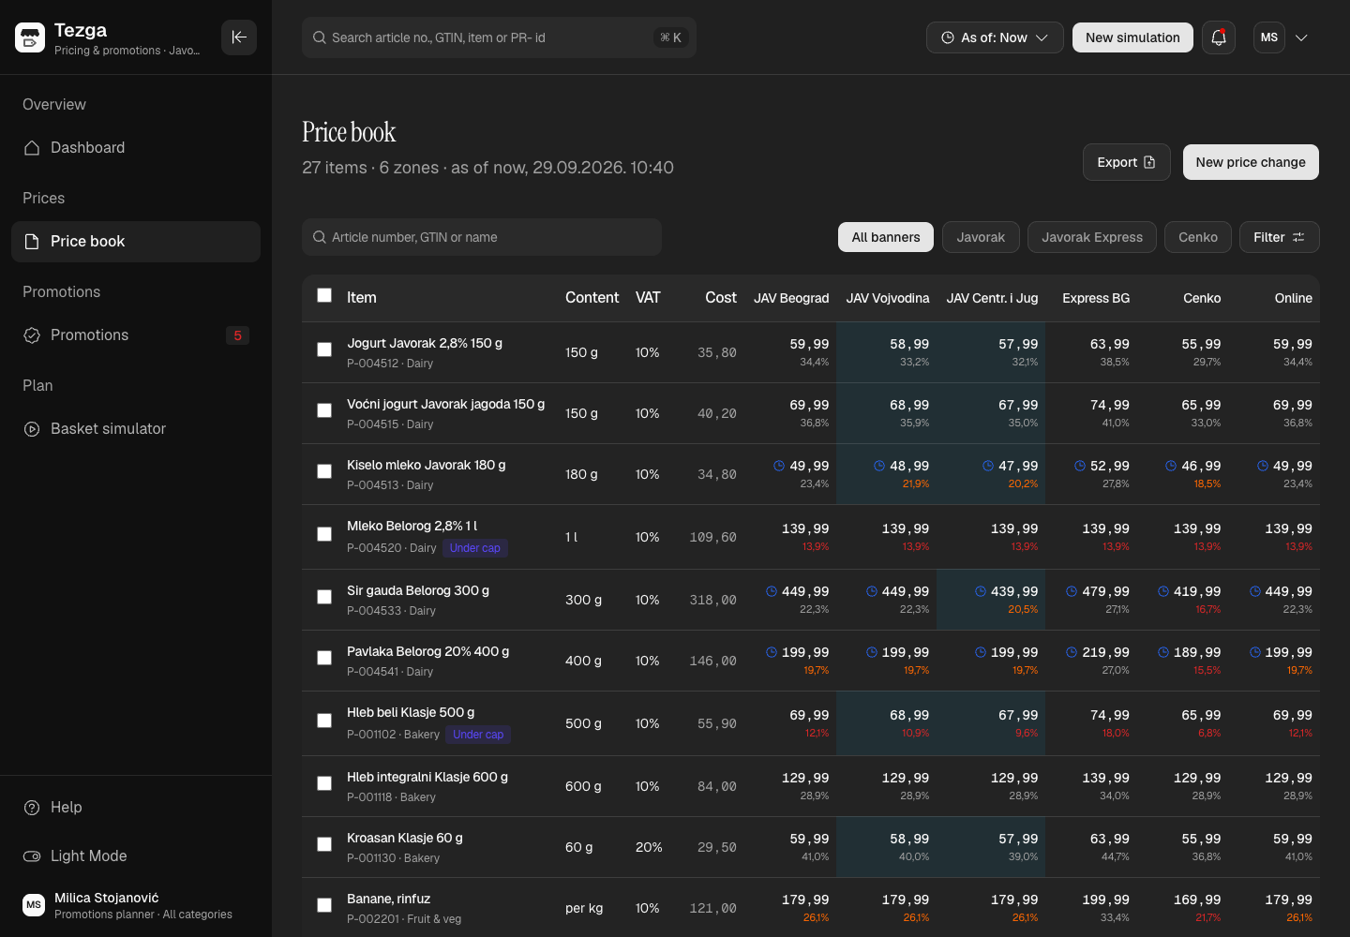Focus the Article number, GTIN or name field
The height and width of the screenshot is (937, 1350).
tap(482, 237)
